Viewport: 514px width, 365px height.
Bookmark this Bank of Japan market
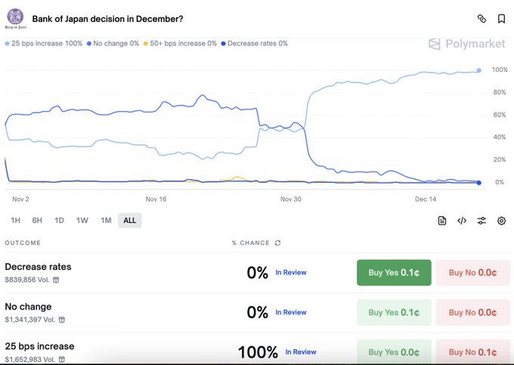tap(501, 18)
